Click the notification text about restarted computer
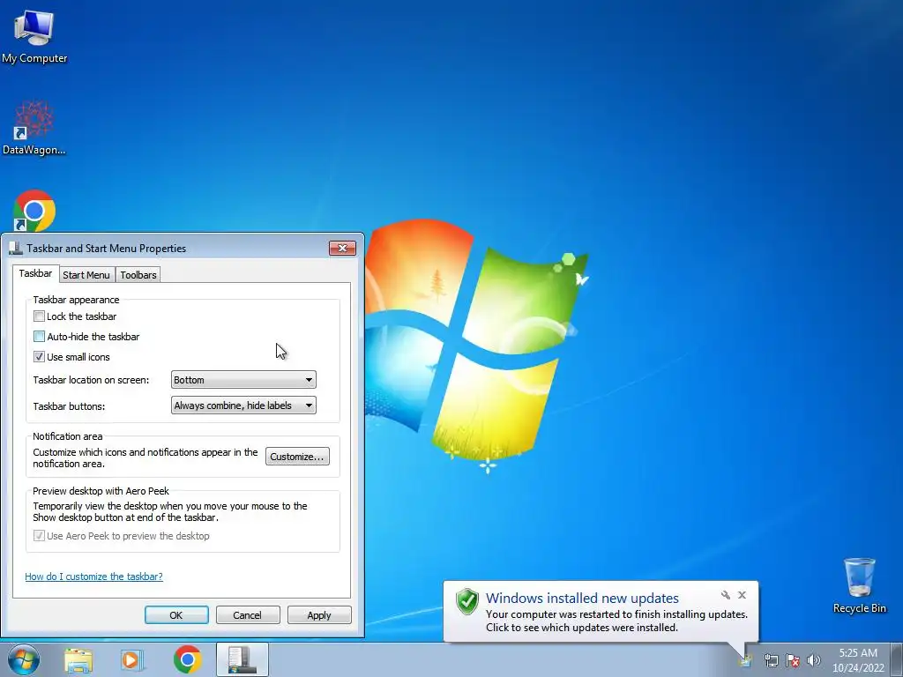903x677 pixels. (x=616, y=621)
